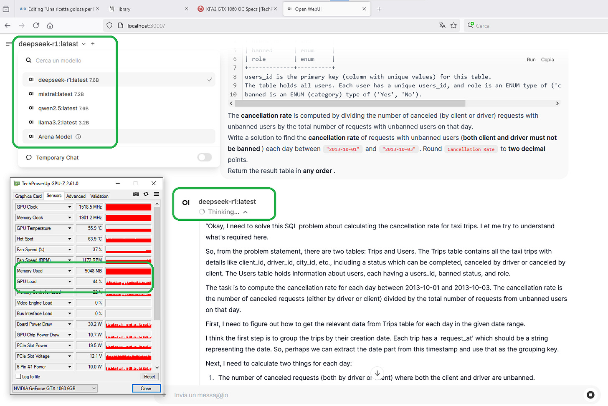Click the Cerca un modello search field
The width and height of the screenshot is (608, 406).
tap(119, 61)
